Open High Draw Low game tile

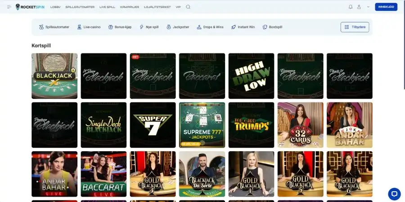(251, 76)
